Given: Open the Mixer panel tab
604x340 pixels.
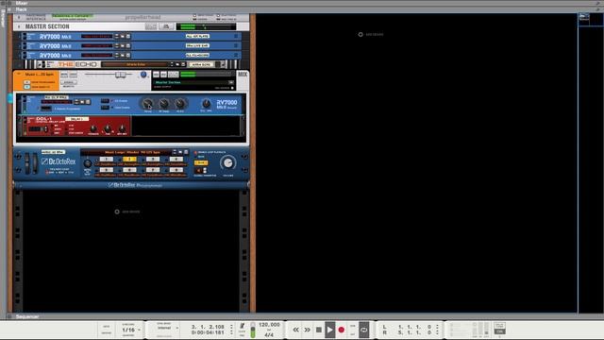Looking at the screenshot, I should 22,3.
